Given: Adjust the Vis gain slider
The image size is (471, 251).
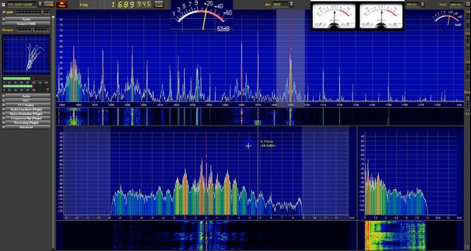Looking at the screenshot, I should click(x=33, y=29).
